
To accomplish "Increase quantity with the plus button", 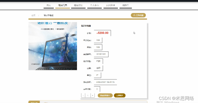I will pos(92,96).
